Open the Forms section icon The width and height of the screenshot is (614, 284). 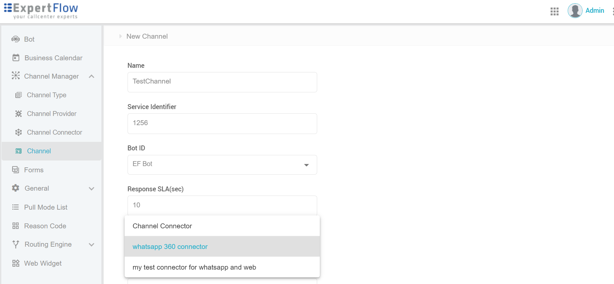[x=15, y=170]
